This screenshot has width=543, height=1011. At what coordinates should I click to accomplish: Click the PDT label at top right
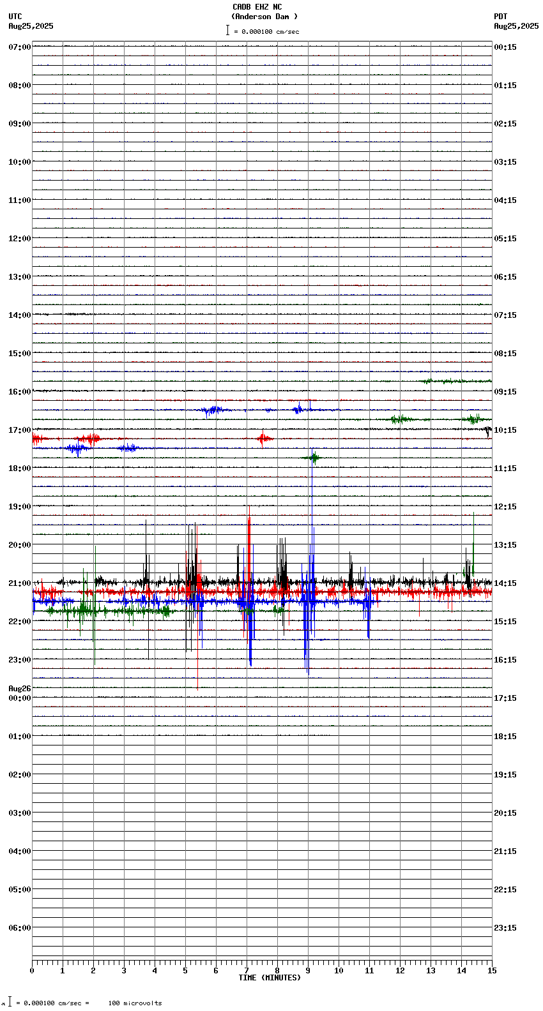(501, 17)
